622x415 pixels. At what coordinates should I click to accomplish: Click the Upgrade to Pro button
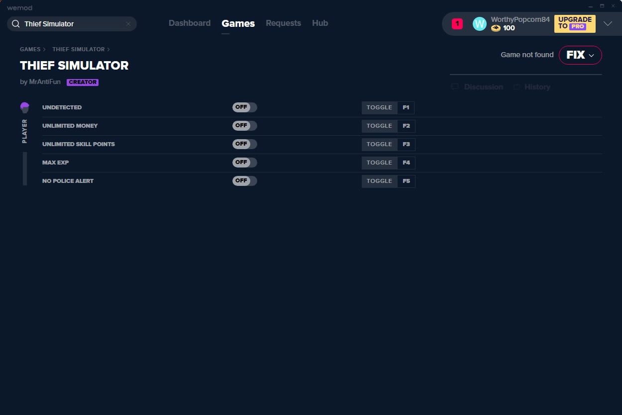click(x=575, y=23)
